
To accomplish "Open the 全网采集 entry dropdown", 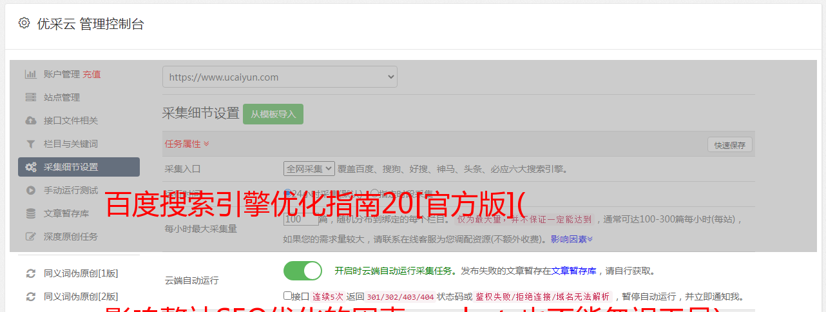I will coord(309,169).
